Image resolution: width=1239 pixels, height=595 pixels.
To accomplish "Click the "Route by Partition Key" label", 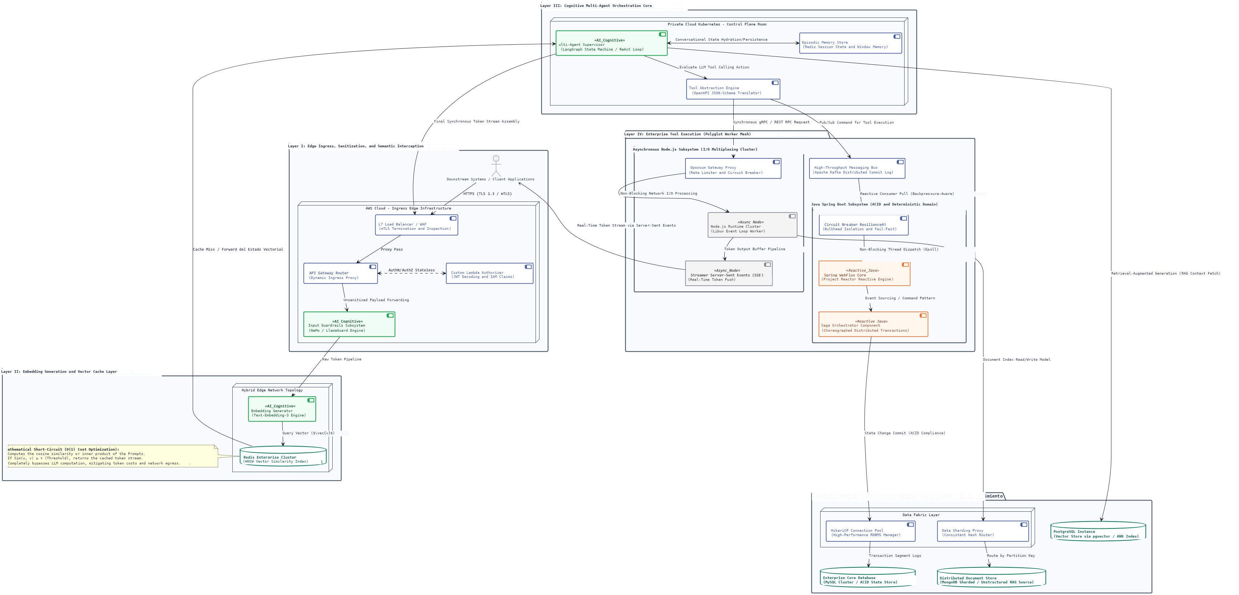I will 1011,556.
